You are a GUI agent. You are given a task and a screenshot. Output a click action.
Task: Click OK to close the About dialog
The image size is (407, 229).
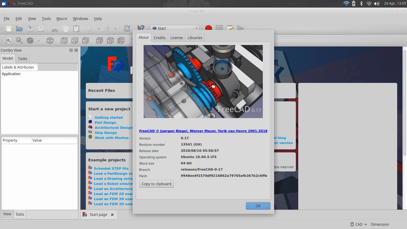258,206
